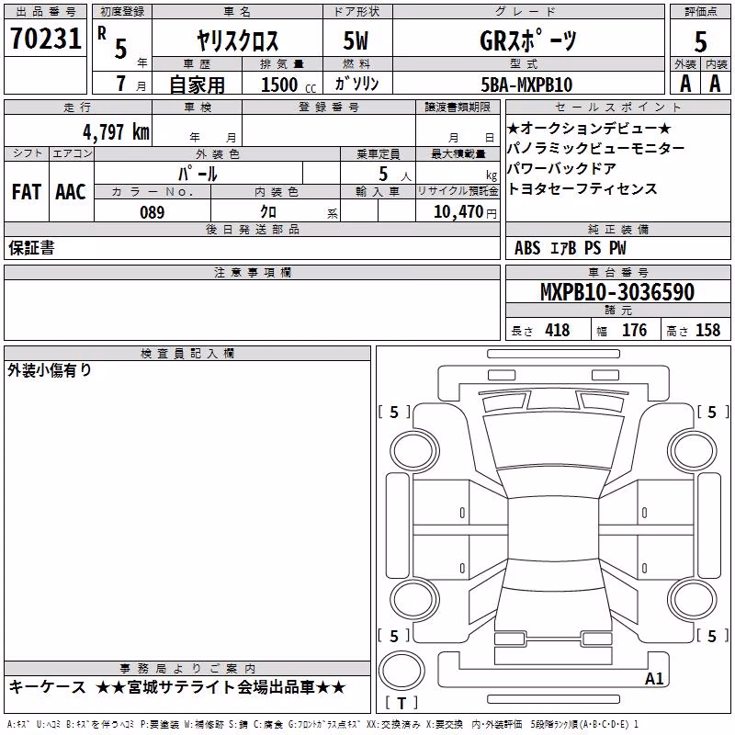This screenshot has width=735, height=735.
Task: Select the width value 176
Action: [634, 330]
